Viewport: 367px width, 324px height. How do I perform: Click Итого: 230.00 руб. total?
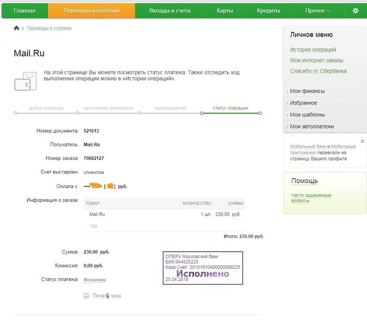coord(243,236)
